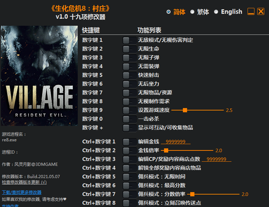This screenshot has width=269, height=207.
Task: Toggle 无限物品/资源 switch
Action: click(129, 92)
